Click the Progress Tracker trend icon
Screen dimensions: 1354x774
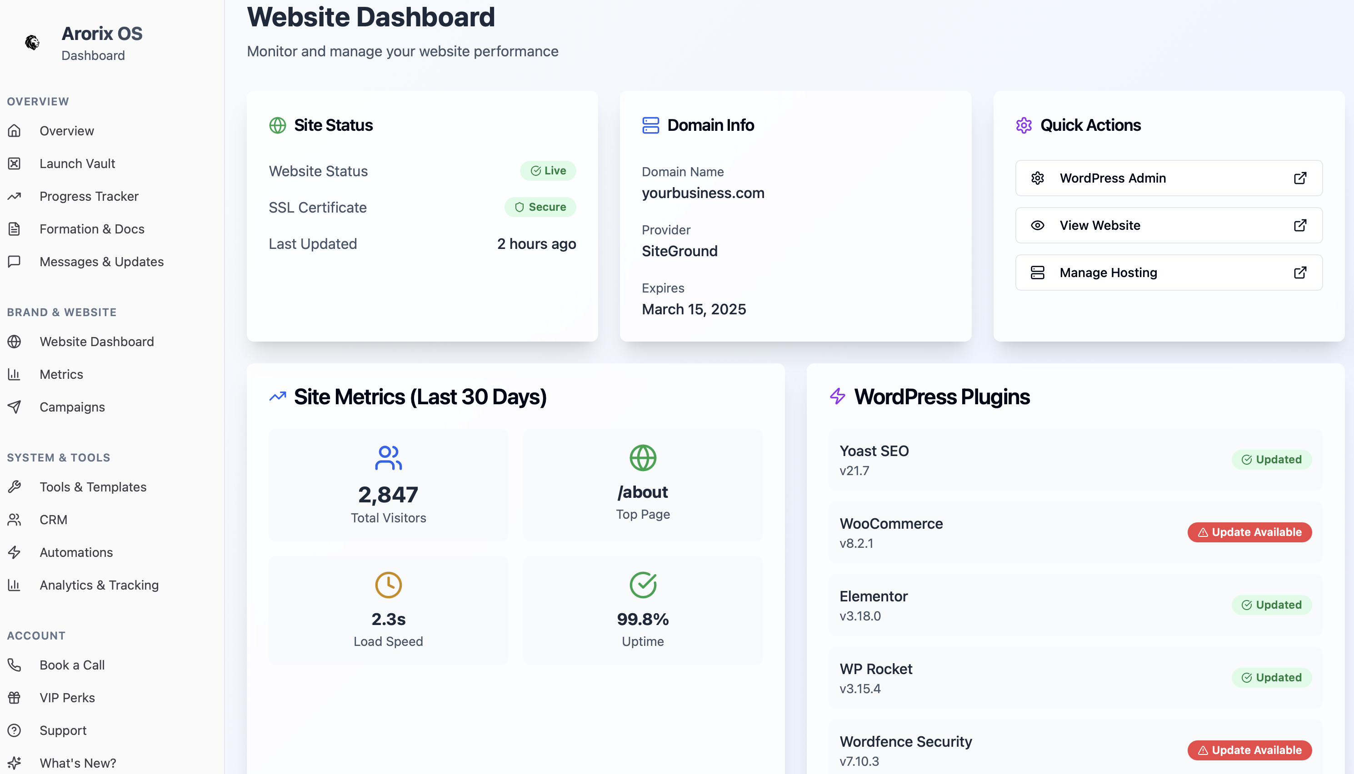pyautogui.click(x=15, y=196)
